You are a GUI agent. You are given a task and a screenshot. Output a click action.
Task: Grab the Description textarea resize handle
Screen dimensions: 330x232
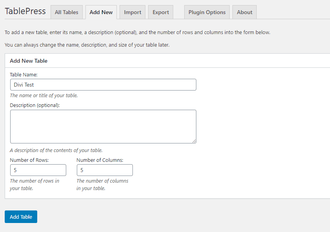194,141
